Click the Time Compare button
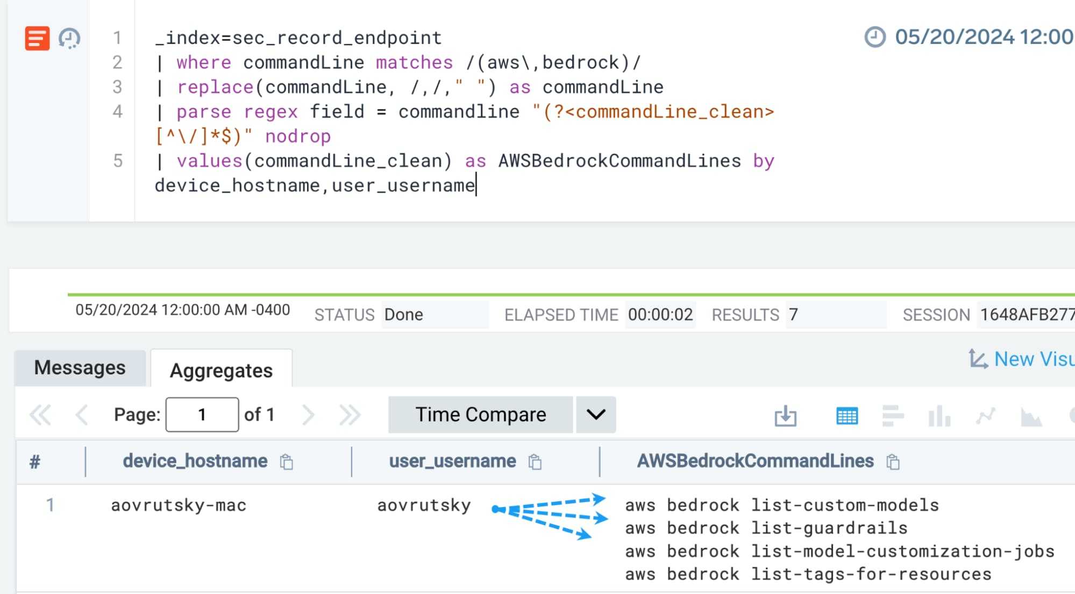The image size is (1075, 594). click(x=480, y=414)
